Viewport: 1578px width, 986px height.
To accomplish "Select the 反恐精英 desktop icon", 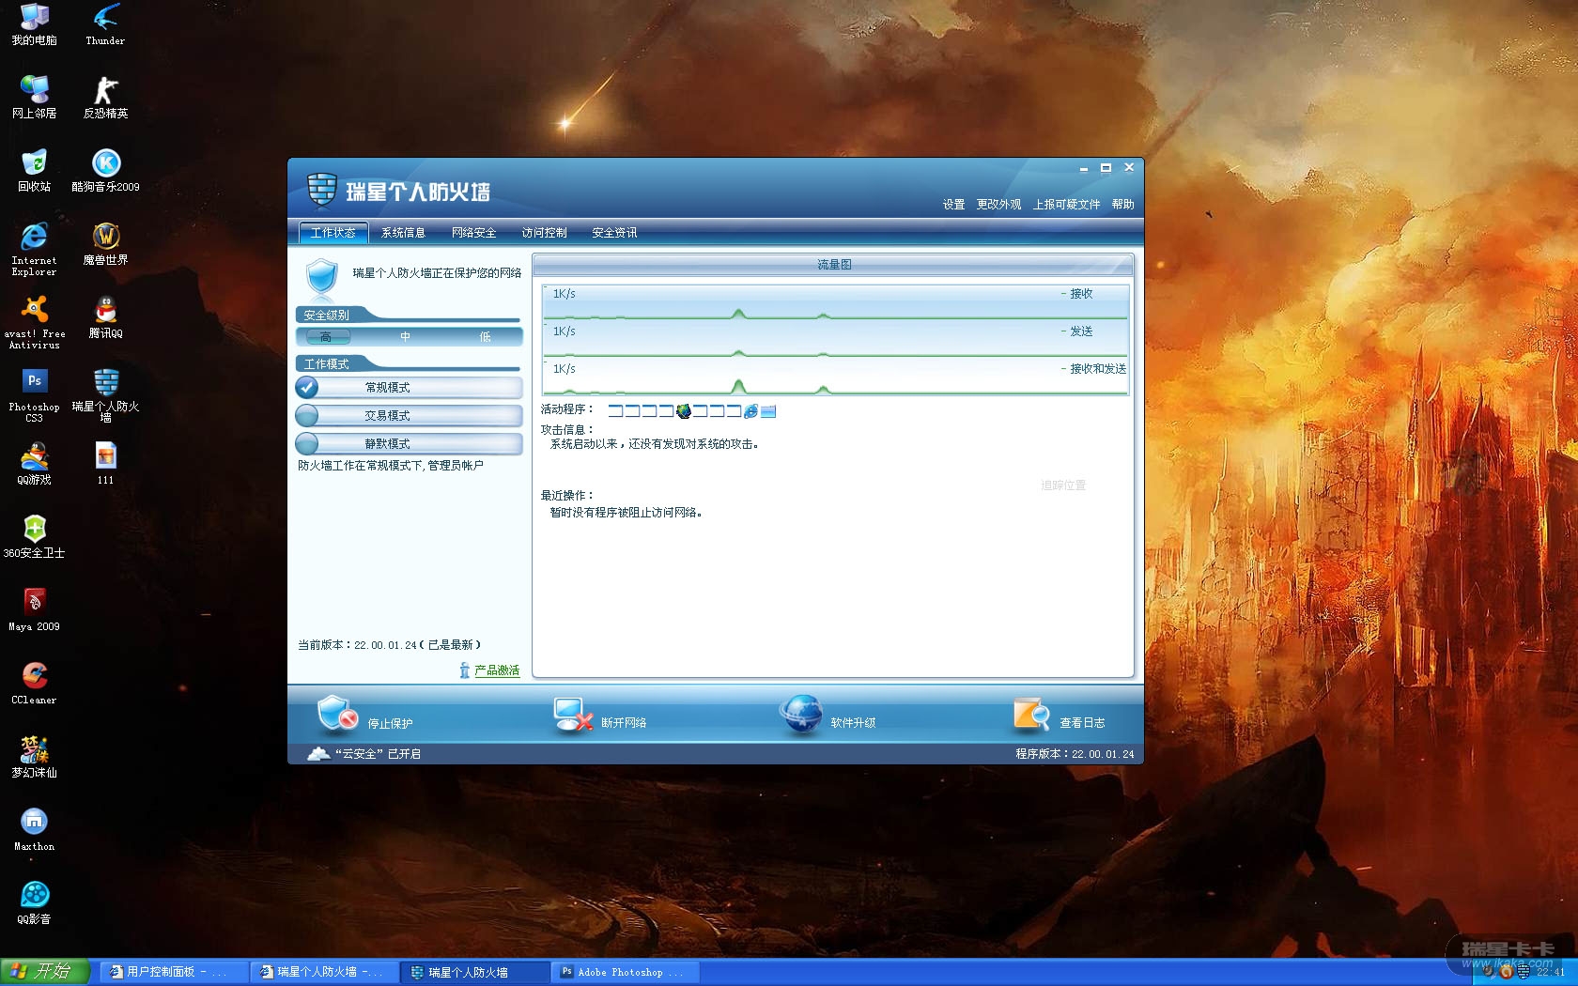I will pyautogui.click(x=105, y=97).
